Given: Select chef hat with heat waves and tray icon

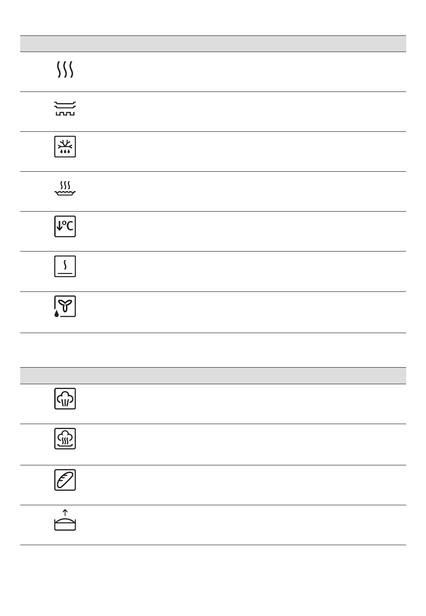Looking at the screenshot, I should coord(65,438).
